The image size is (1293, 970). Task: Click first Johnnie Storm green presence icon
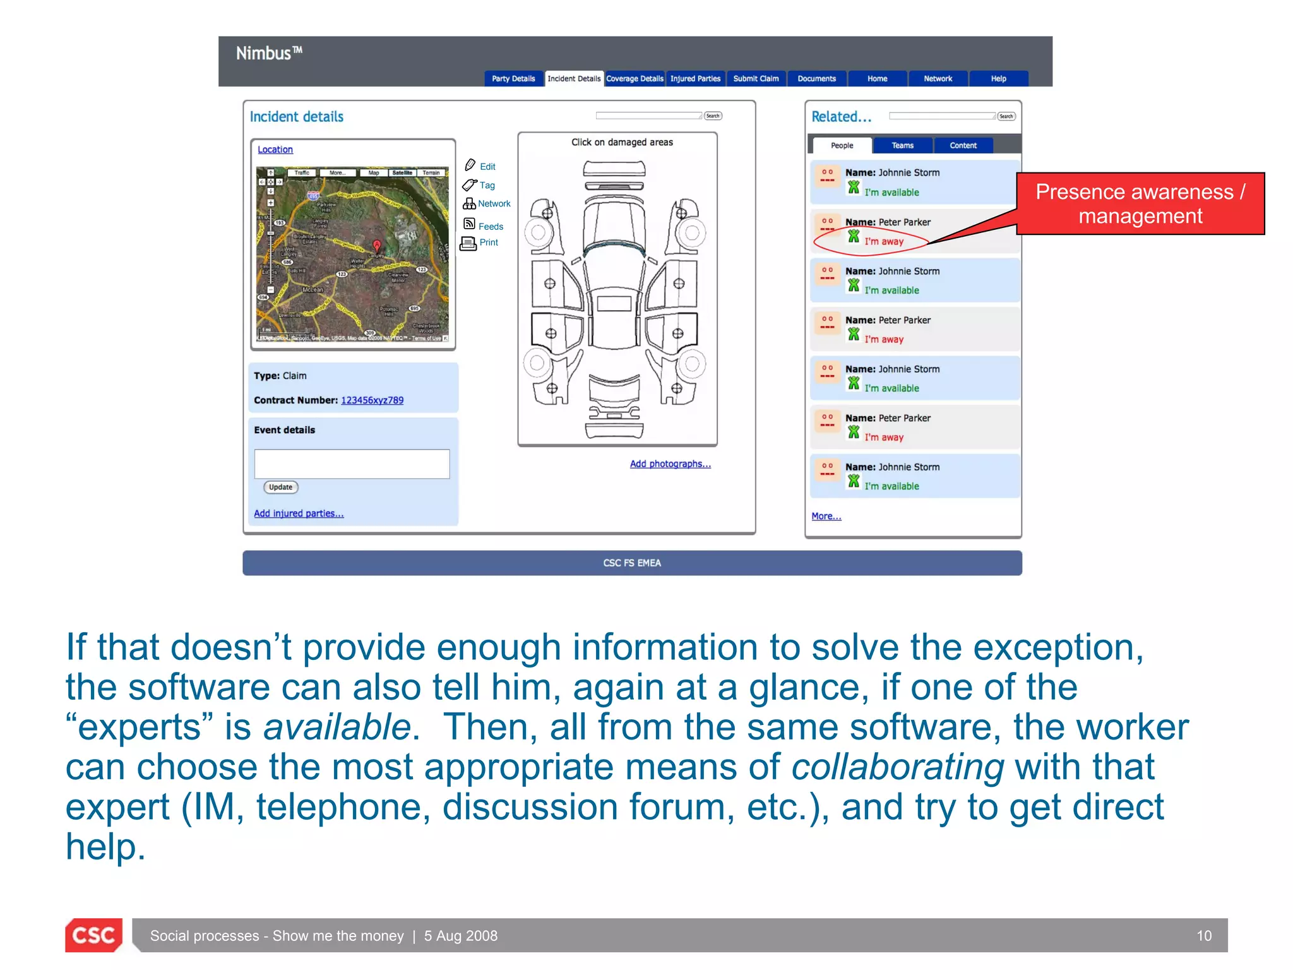pyautogui.click(x=854, y=187)
